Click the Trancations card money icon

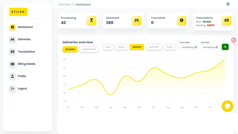coord(227,20)
